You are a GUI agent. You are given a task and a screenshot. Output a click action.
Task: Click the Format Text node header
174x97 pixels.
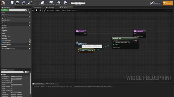(125, 38)
